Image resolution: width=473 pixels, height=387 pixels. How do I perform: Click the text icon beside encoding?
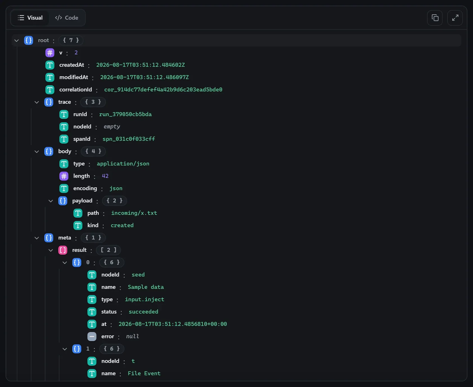[64, 188]
